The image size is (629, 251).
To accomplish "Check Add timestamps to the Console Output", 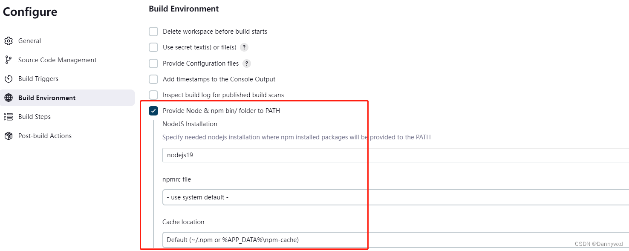I will [153, 79].
